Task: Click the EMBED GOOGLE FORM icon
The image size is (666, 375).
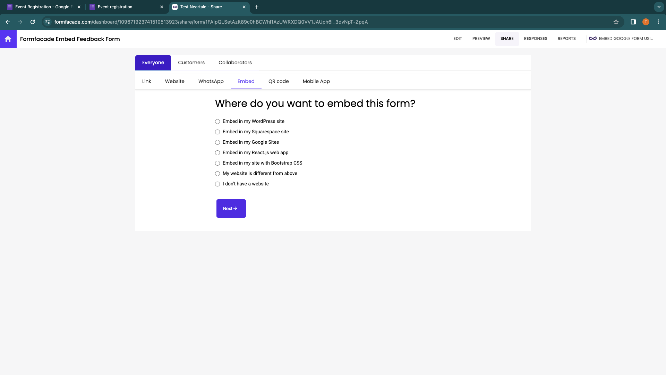Action: 593,39
